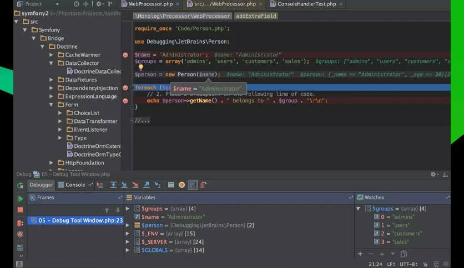Open View Breakpoints icon in debug sidebar
Viewport: 464px width, 268px height.
pyautogui.click(x=20, y=223)
